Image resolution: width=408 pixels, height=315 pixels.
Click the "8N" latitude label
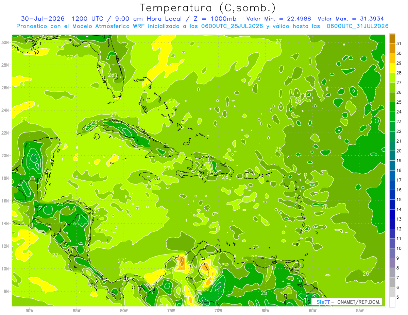[7, 291]
